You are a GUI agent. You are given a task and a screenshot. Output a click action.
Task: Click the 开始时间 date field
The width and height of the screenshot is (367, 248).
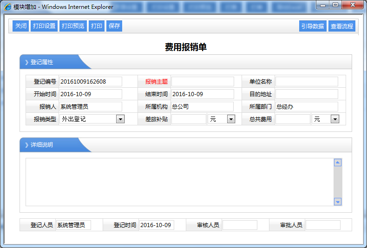click(x=91, y=94)
